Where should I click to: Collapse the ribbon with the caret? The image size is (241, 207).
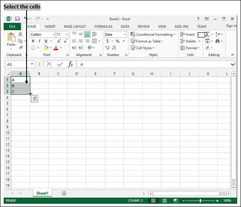click(x=232, y=55)
